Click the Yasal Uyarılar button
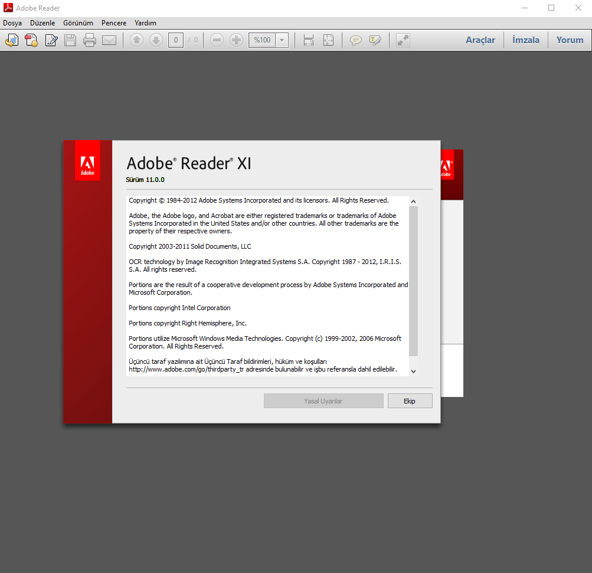592x573 pixels. coord(323,401)
